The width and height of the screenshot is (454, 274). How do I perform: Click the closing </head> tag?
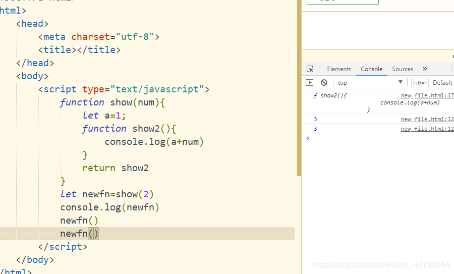(35, 63)
